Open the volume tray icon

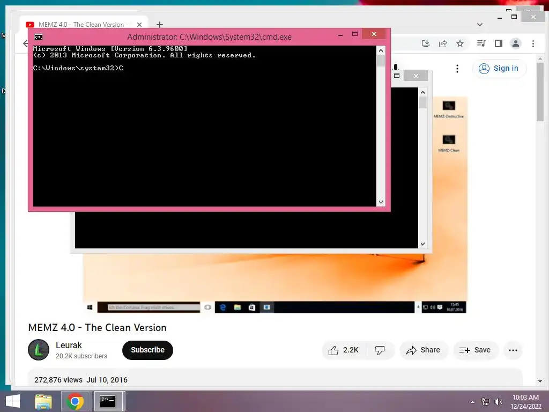[498, 402]
